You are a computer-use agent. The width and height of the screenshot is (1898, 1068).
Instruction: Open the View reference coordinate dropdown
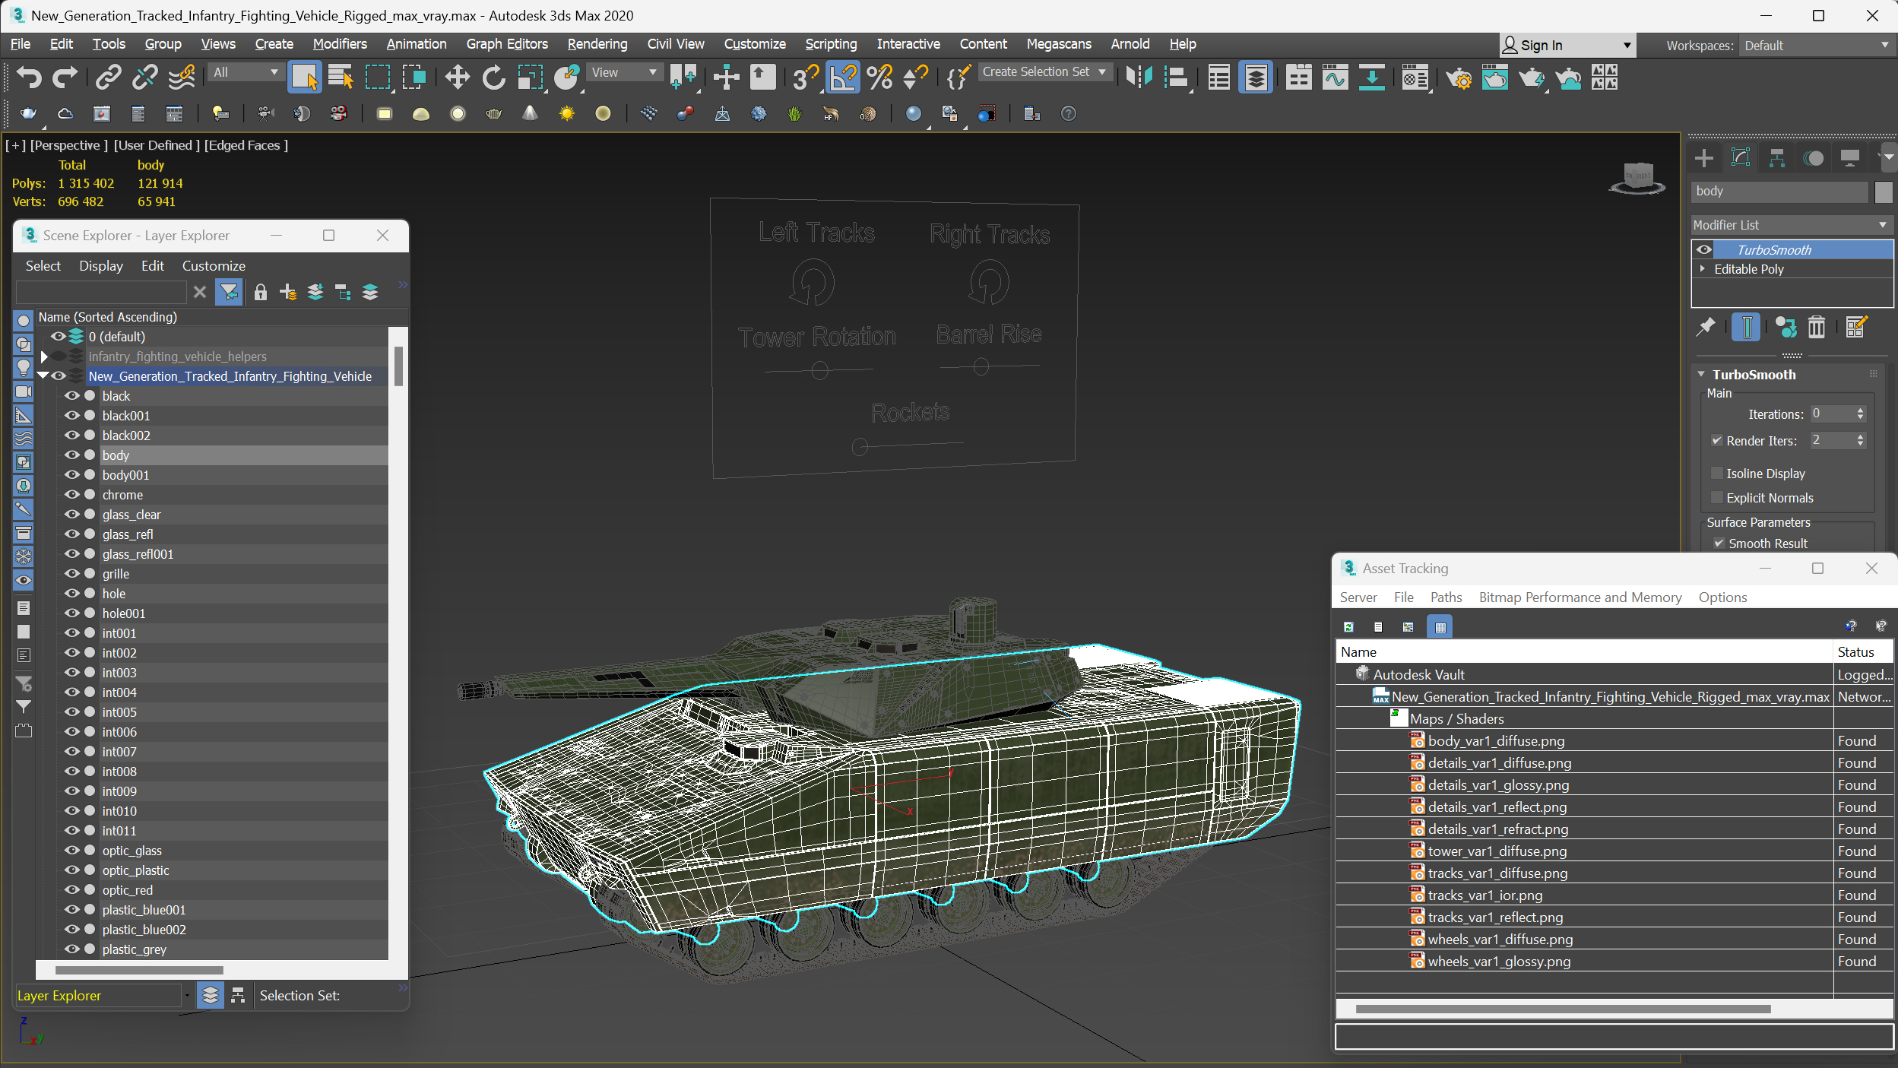pyautogui.click(x=623, y=72)
